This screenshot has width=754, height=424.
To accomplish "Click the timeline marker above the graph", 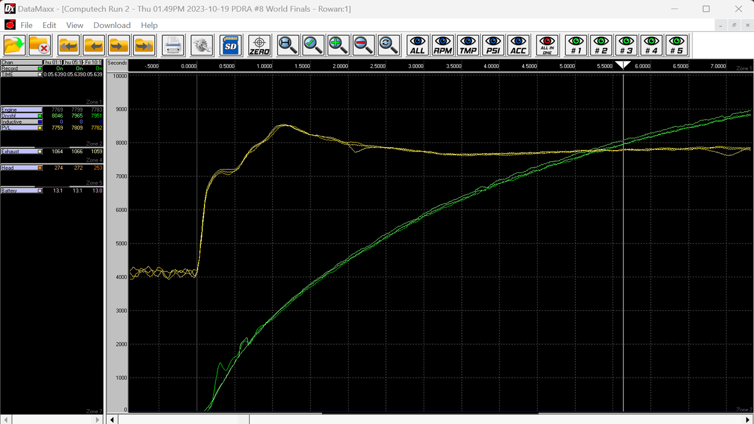I will (623, 65).
